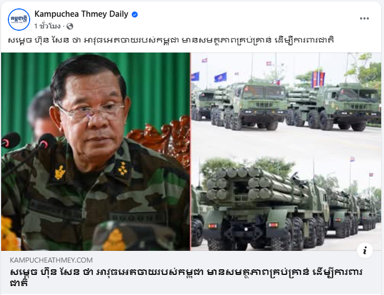
Task: Open the link info "i" icon
Action: coord(364,250)
